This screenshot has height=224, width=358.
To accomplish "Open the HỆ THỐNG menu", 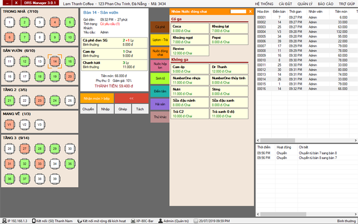I will point(264,4).
